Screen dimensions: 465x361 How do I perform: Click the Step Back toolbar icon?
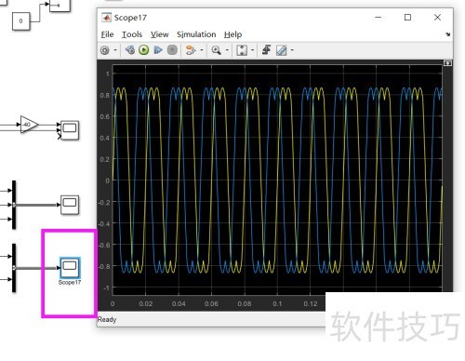coord(130,50)
